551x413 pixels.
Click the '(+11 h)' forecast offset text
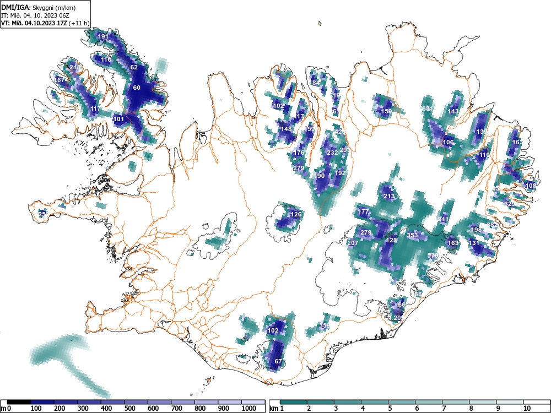tap(79, 23)
